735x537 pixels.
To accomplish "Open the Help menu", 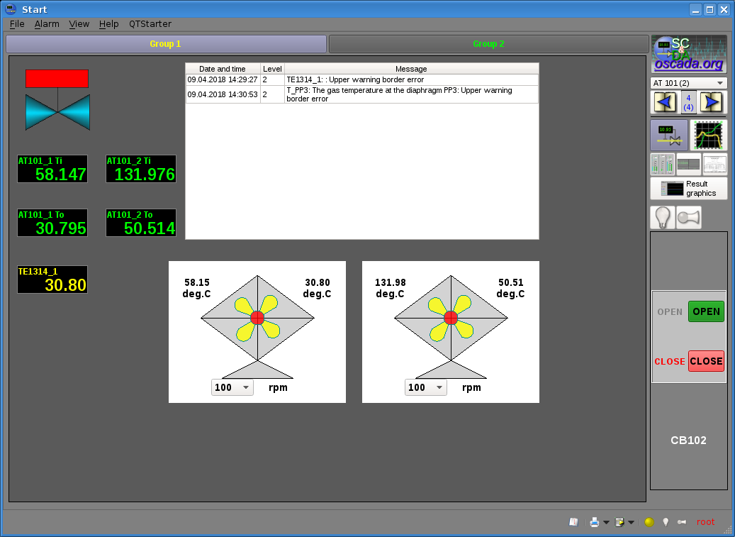I will click(x=108, y=24).
